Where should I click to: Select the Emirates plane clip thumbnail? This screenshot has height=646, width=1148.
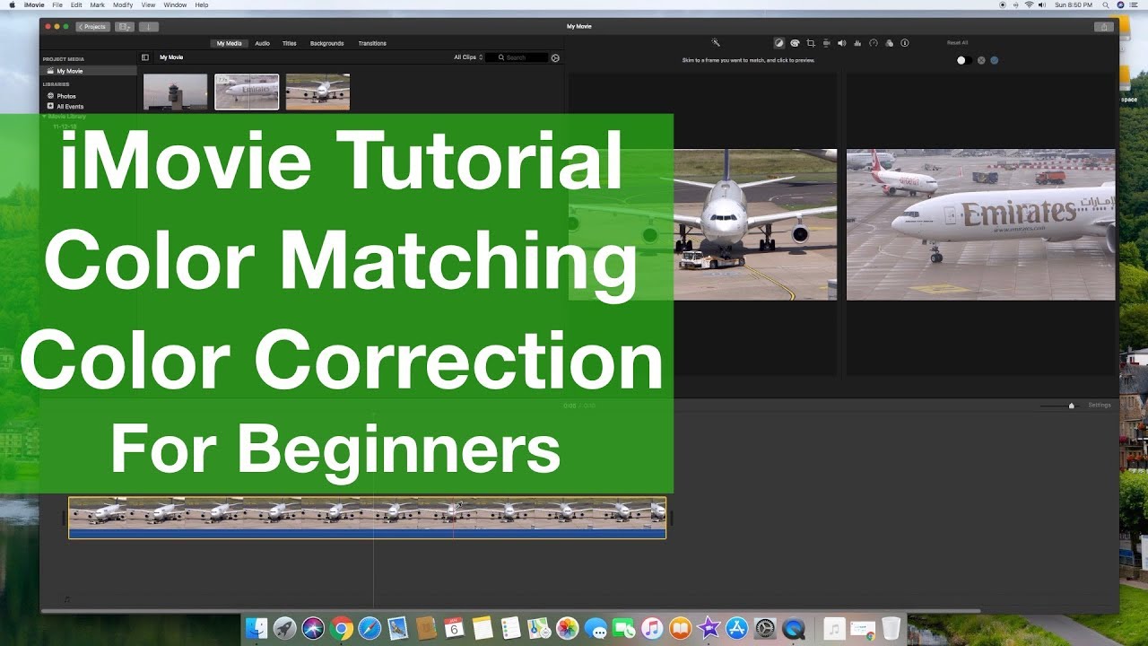247,92
